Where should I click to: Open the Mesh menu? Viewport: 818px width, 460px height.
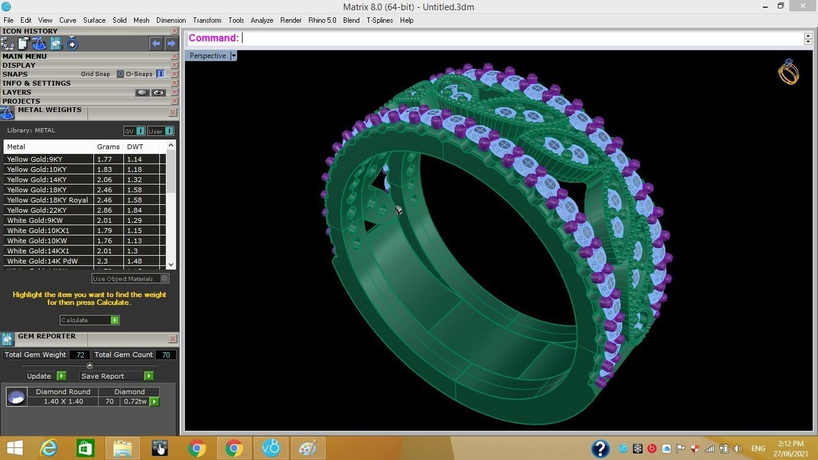click(x=141, y=20)
